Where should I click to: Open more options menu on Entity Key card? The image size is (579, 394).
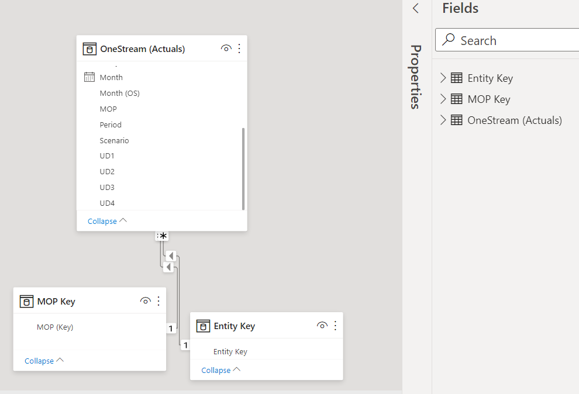coord(335,326)
